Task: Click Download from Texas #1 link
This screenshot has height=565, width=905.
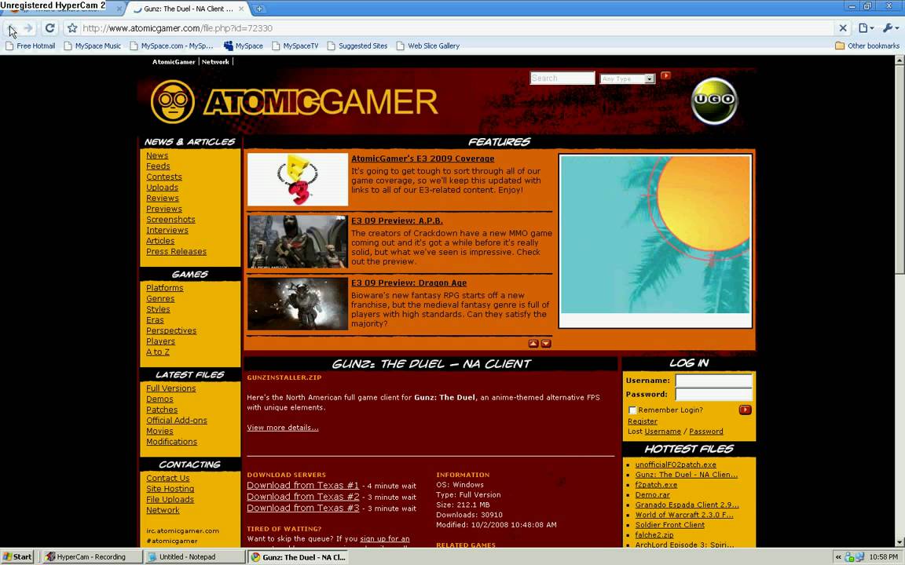Action: pos(303,486)
